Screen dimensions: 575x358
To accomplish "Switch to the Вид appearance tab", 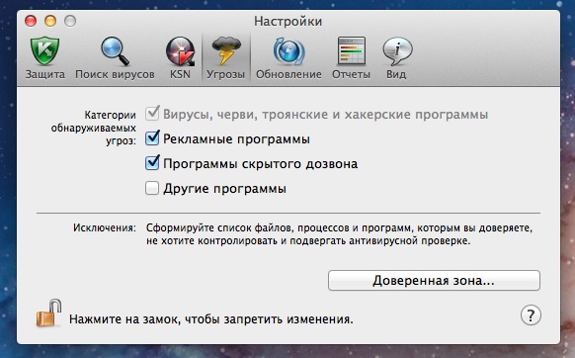I will point(397,58).
